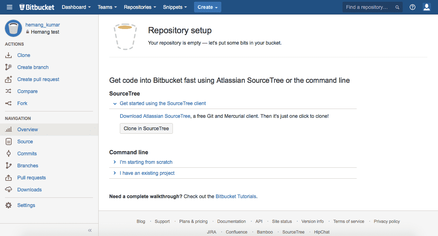Click the hemang_kumar username link
438x236 pixels.
[x=42, y=25]
